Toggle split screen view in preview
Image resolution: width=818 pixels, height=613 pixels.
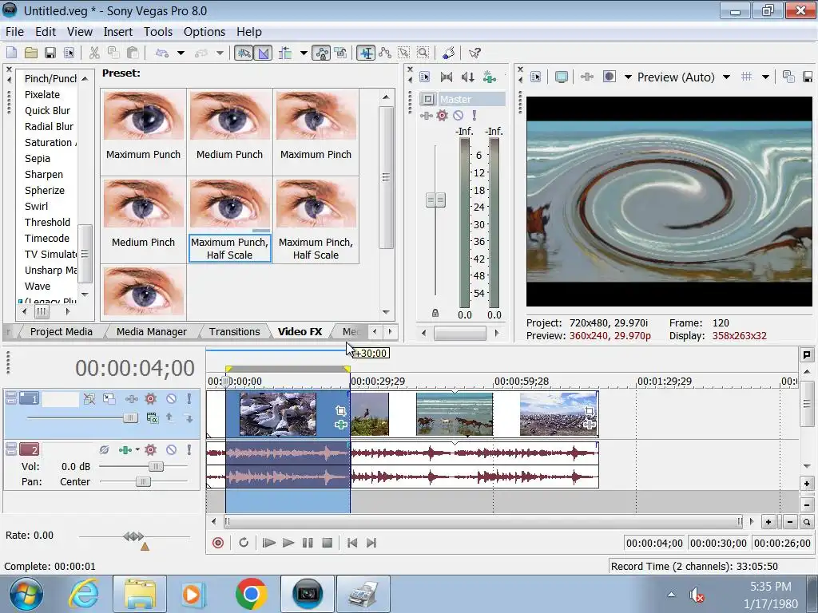[x=609, y=77]
